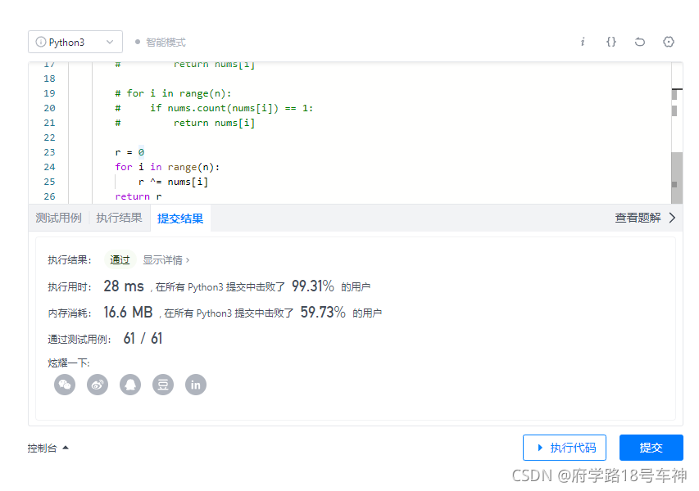The height and width of the screenshot is (491, 699).
Task: Click the 'return r' code line
Action: coord(138,196)
